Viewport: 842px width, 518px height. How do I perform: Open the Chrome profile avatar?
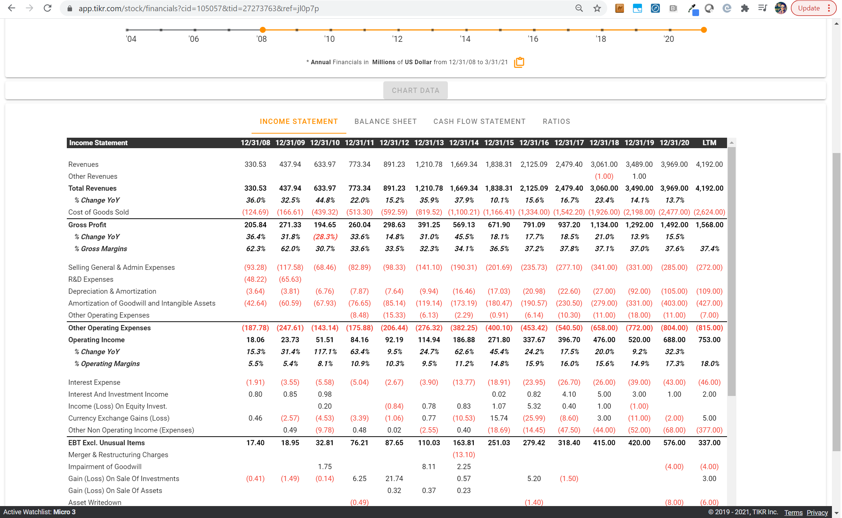click(780, 8)
